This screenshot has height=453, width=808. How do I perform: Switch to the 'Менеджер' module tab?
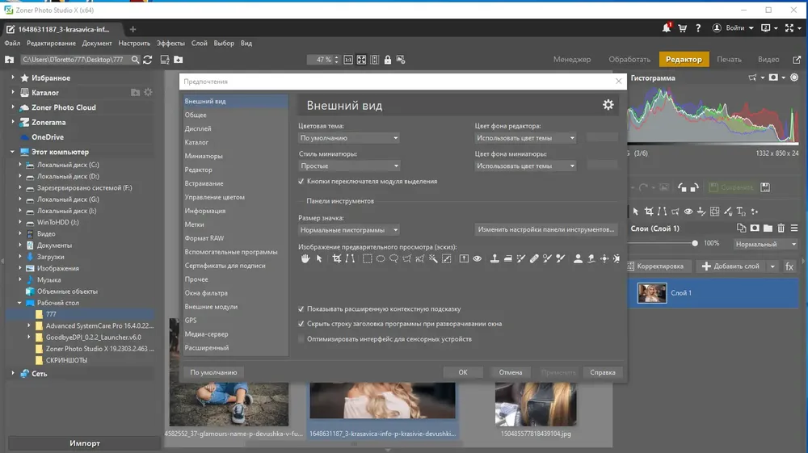tap(572, 60)
